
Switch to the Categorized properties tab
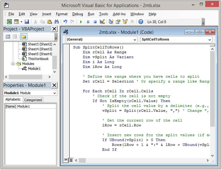point(33,100)
